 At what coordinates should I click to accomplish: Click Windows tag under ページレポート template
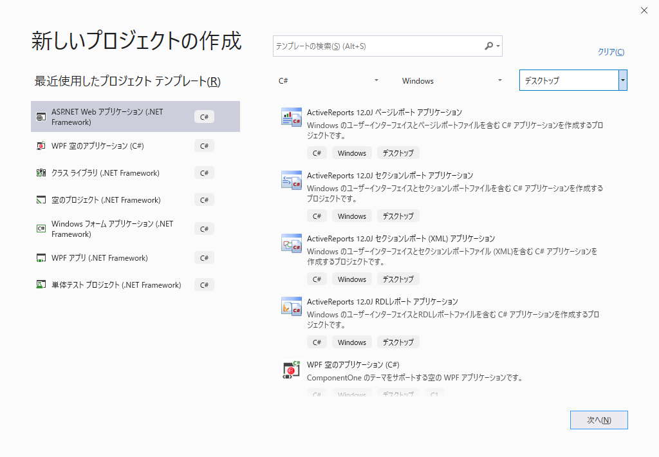tap(352, 153)
